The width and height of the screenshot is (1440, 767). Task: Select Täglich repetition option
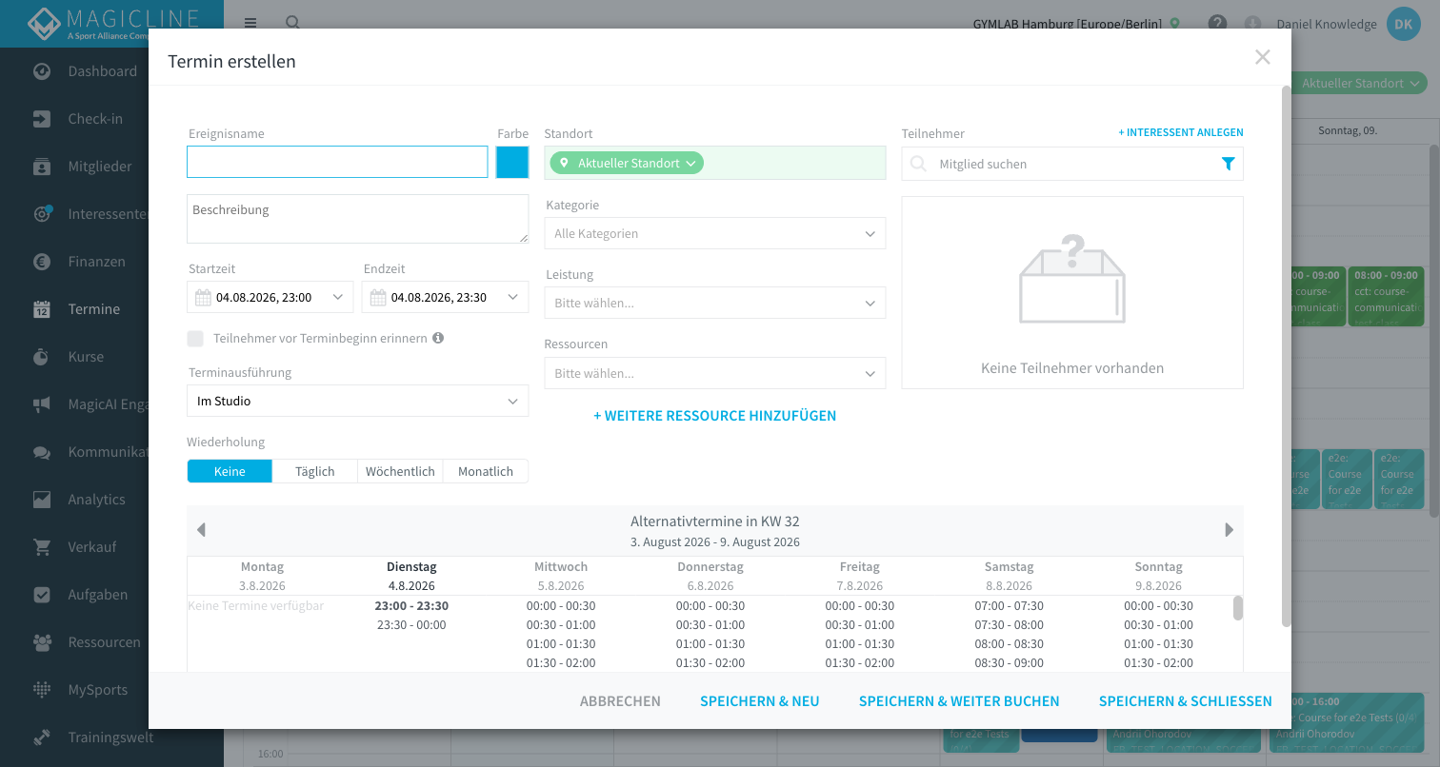tap(315, 471)
